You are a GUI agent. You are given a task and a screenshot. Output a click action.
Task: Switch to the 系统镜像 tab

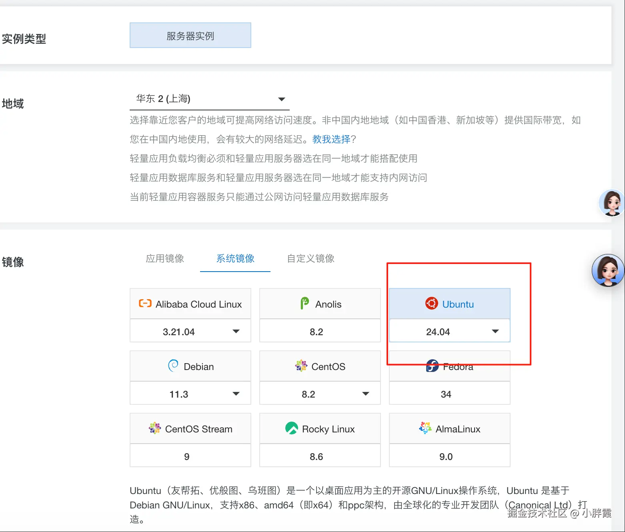[235, 258]
